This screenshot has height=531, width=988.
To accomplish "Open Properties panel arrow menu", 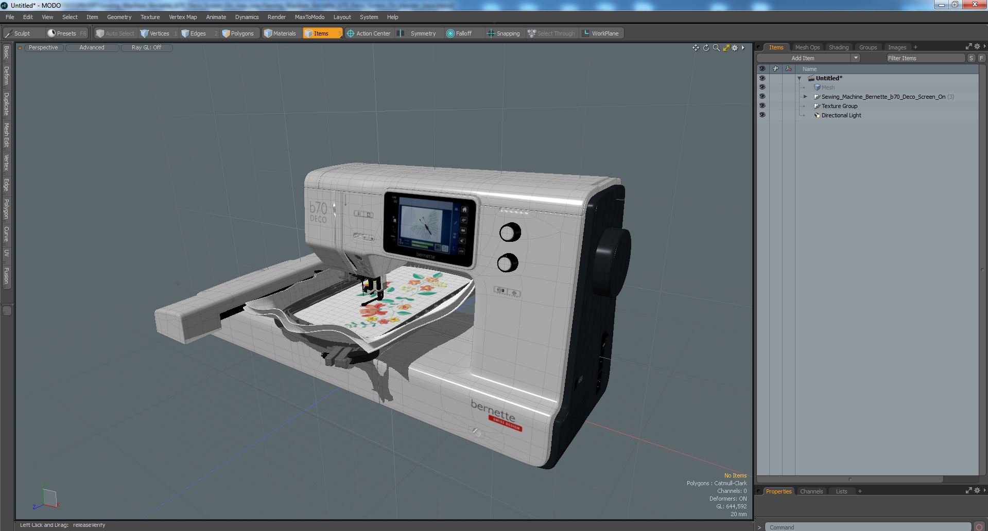I will click(984, 490).
